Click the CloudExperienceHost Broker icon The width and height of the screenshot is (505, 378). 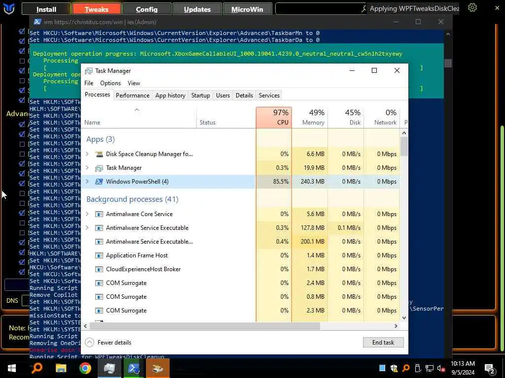pos(99,269)
